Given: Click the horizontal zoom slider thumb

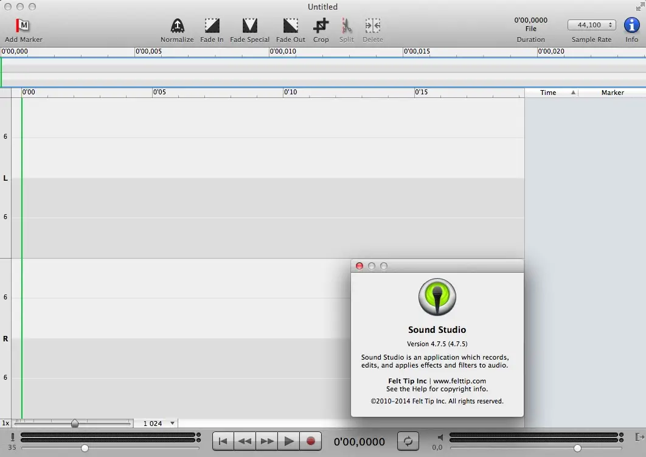Looking at the screenshot, I should (x=75, y=423).
